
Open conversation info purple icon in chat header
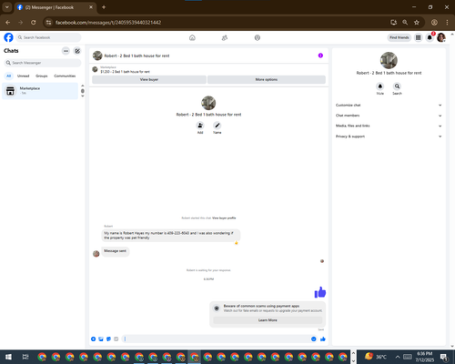pyautogui.click(x=320, y=56)
